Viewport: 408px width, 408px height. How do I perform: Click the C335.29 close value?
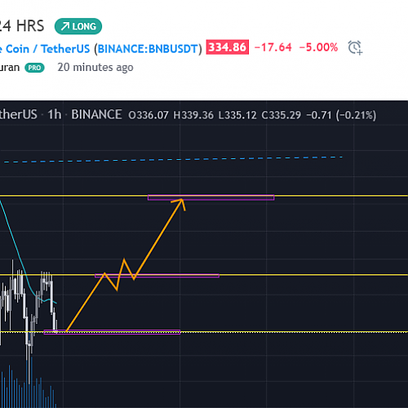282,115
